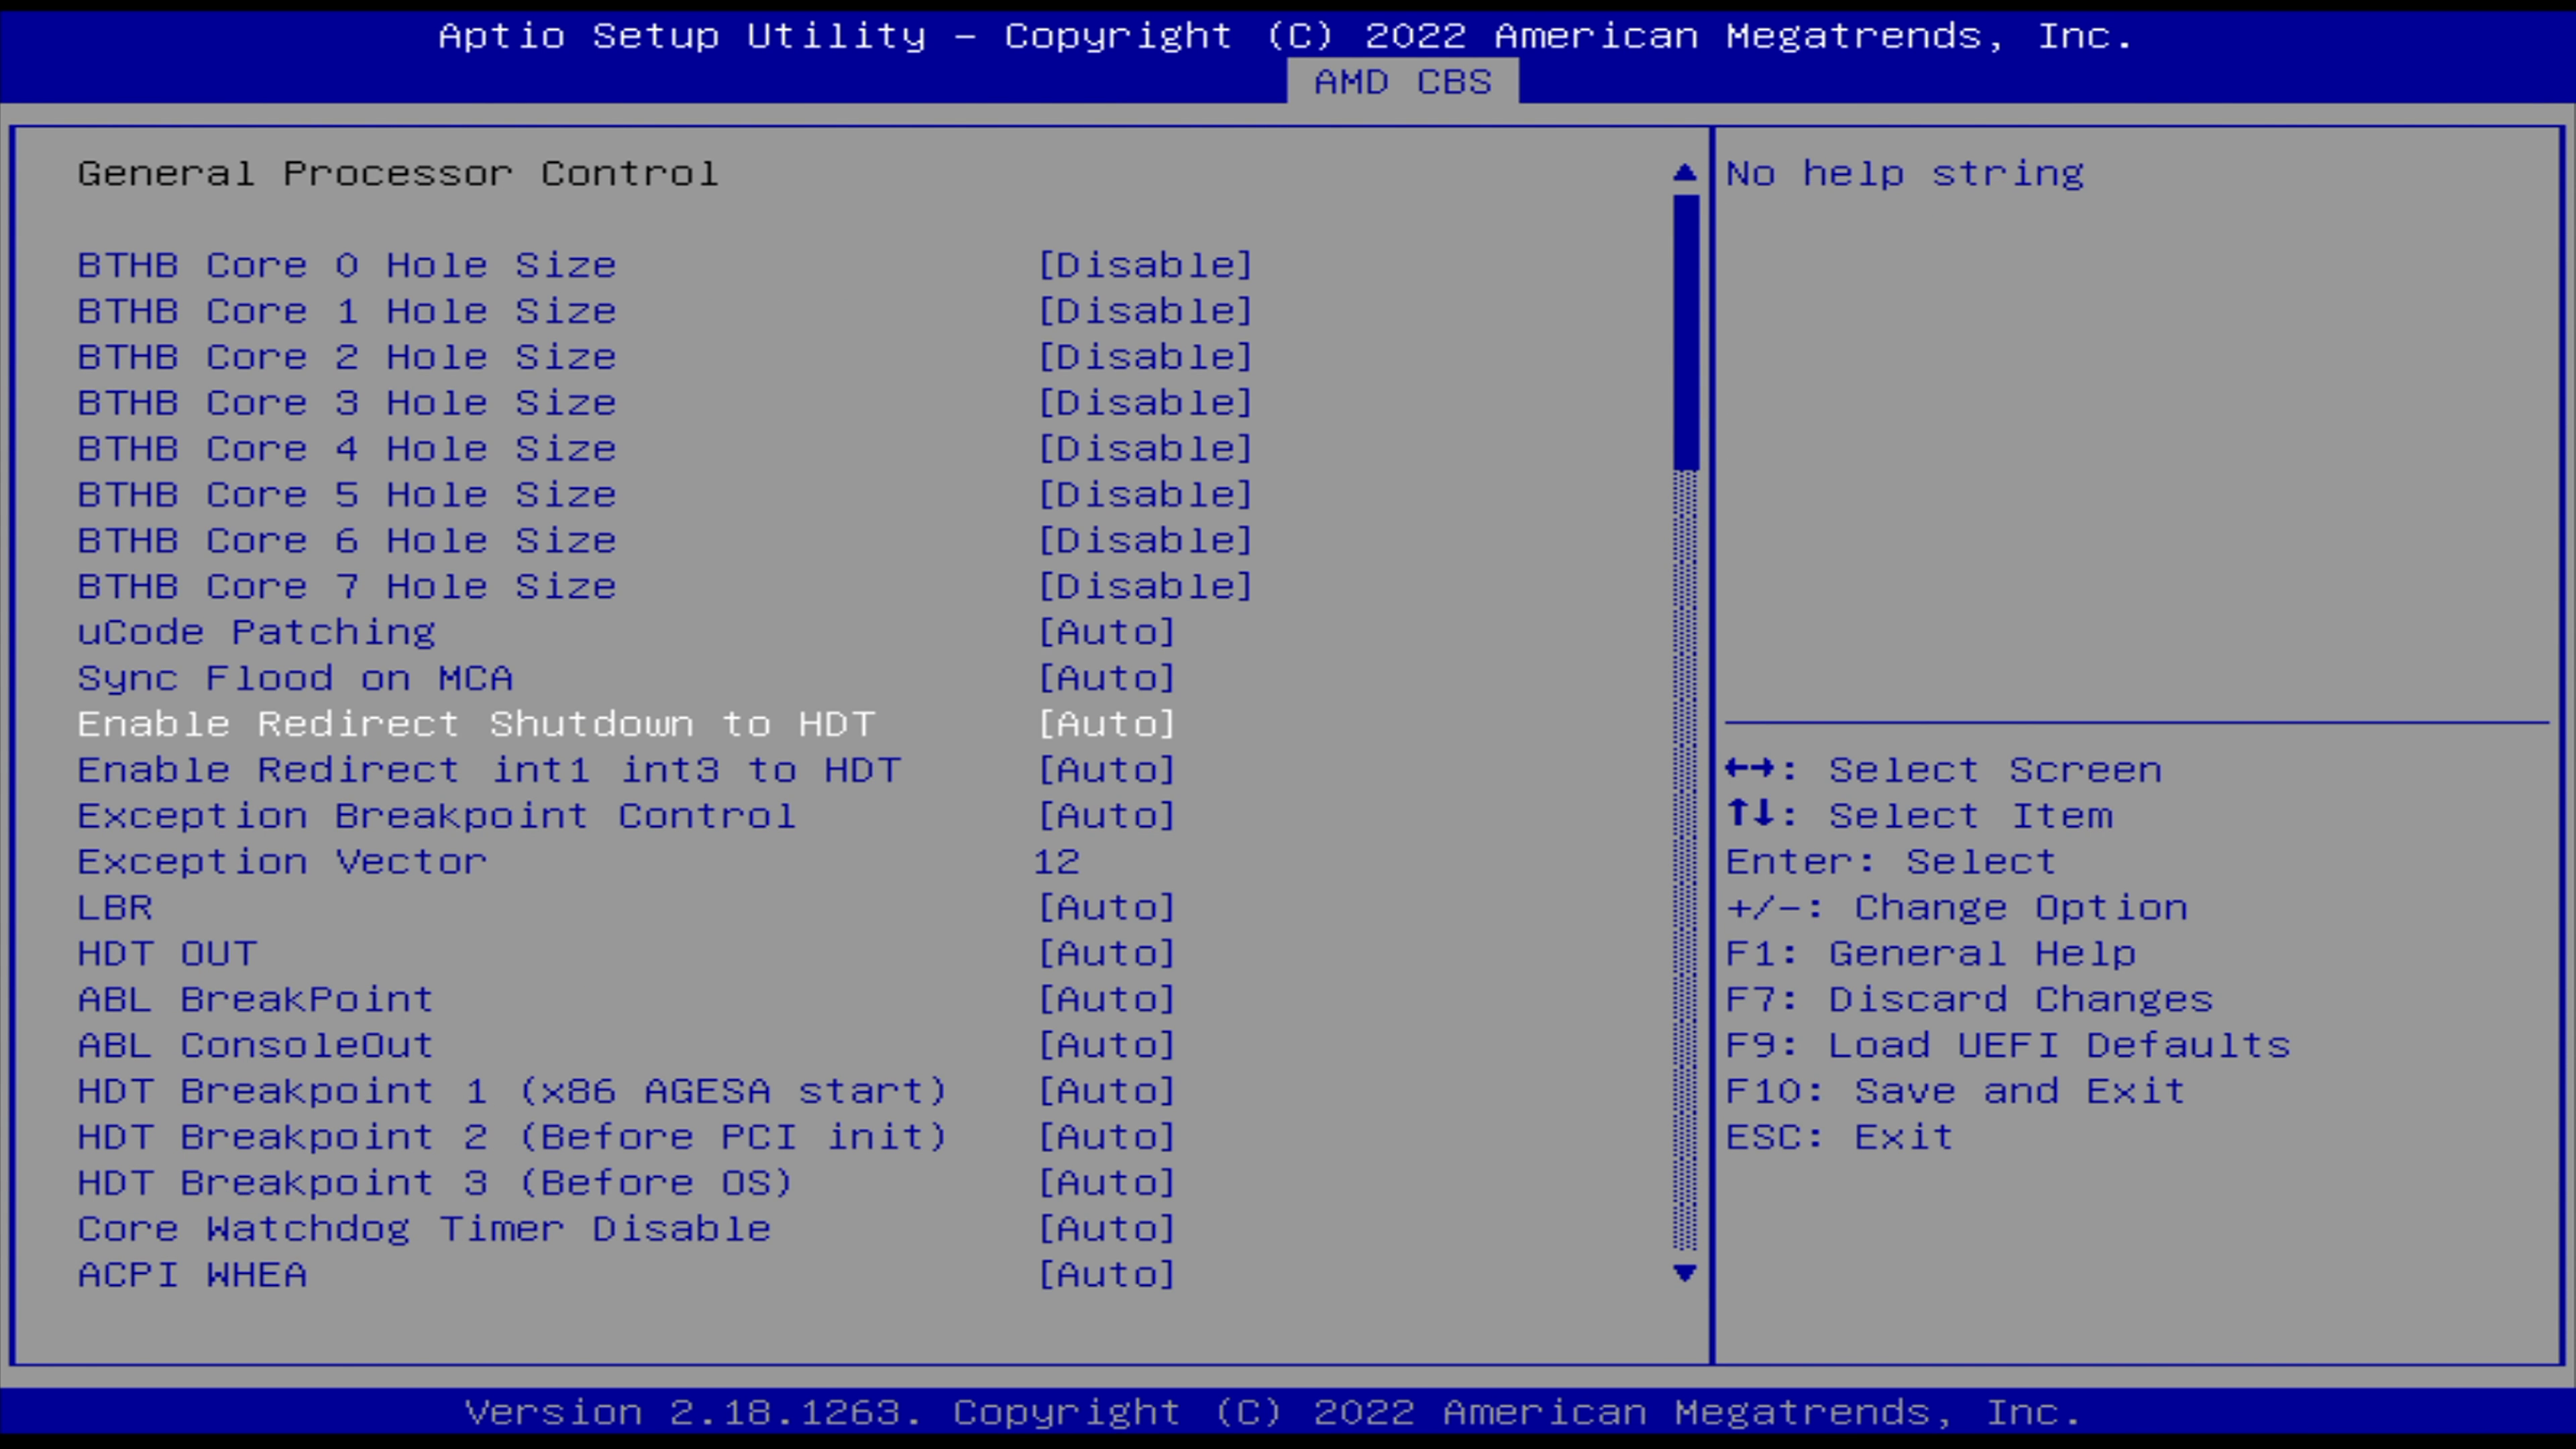Change the ACPI WHEA value
This screenshot has width=2576, height=1449.
(1106, 1276)
